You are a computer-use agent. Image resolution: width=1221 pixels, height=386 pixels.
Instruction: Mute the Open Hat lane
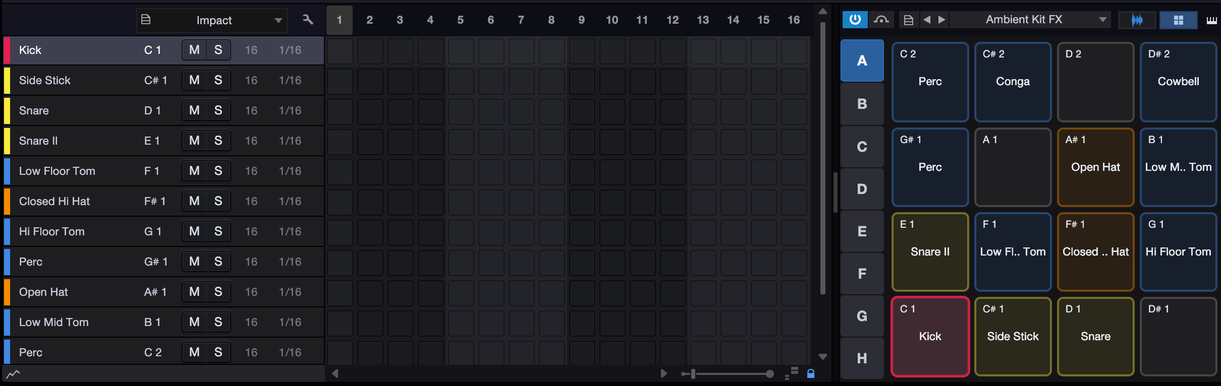pyautogui.click(x=194, y=292)
